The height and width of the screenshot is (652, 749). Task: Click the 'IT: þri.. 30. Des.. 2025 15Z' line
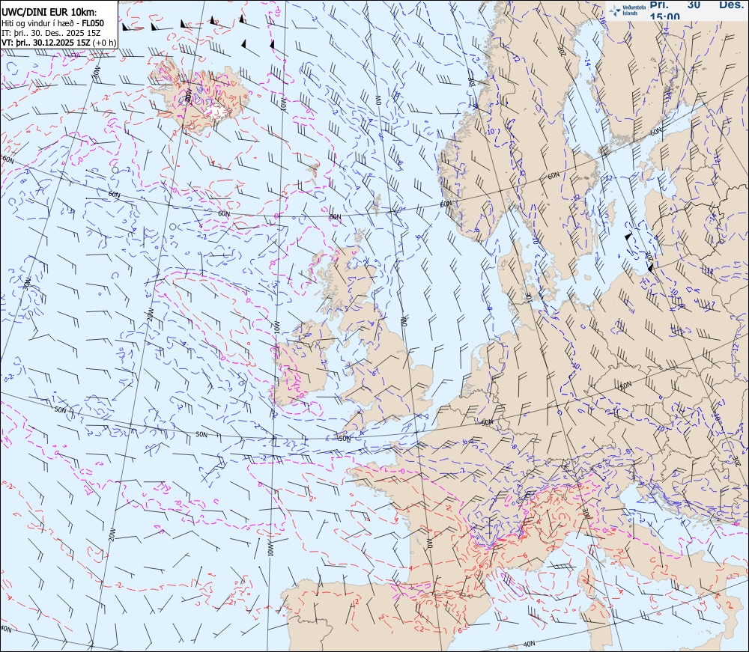pyautogui.click(x=51, y=33)
